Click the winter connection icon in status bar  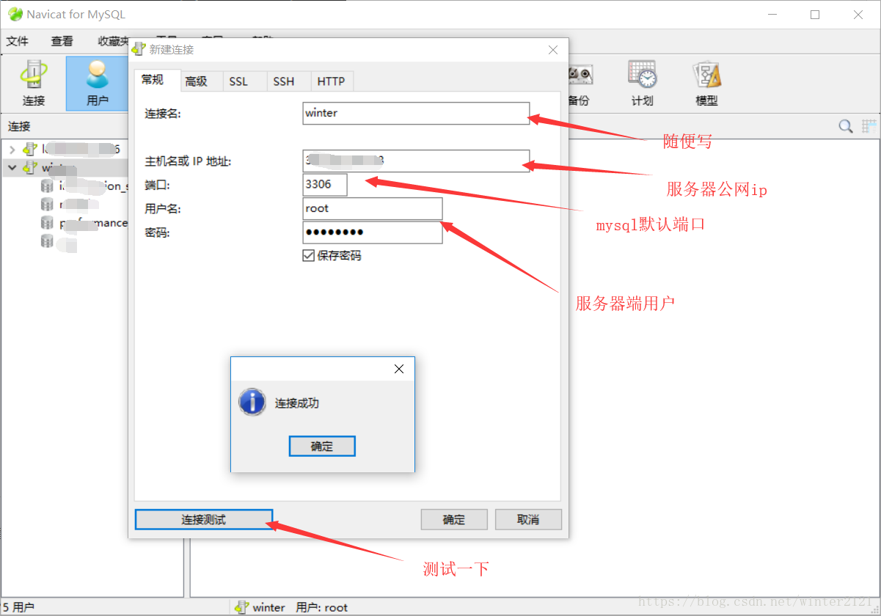pyautogui.click(x=242, y=606)
